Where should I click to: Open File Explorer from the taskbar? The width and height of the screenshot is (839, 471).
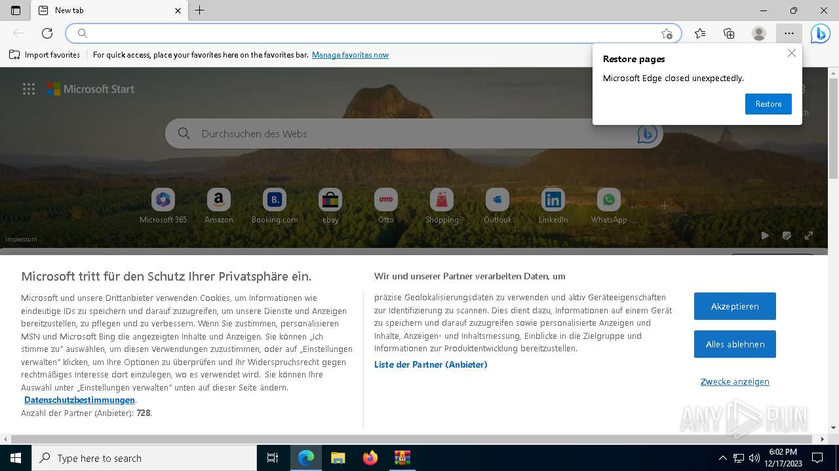[x=338, y=458]
